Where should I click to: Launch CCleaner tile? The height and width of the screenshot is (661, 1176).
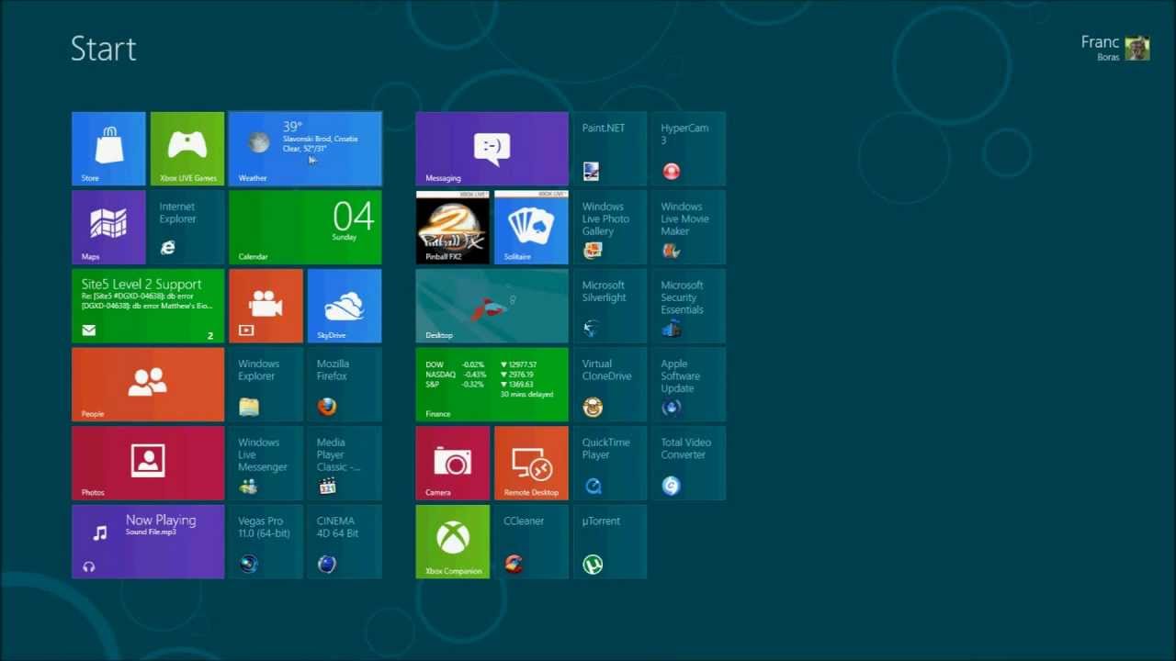[531, 542]
